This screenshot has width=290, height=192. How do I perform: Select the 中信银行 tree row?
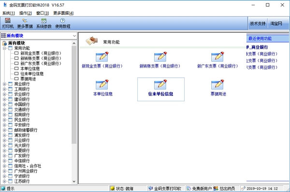pyautogui.click(x=22, y=161)
